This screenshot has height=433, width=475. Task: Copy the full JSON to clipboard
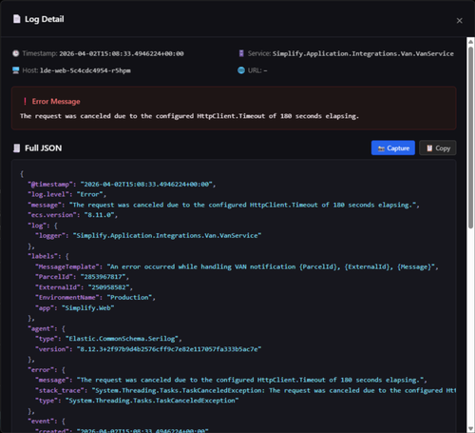(x=438, y=148)
